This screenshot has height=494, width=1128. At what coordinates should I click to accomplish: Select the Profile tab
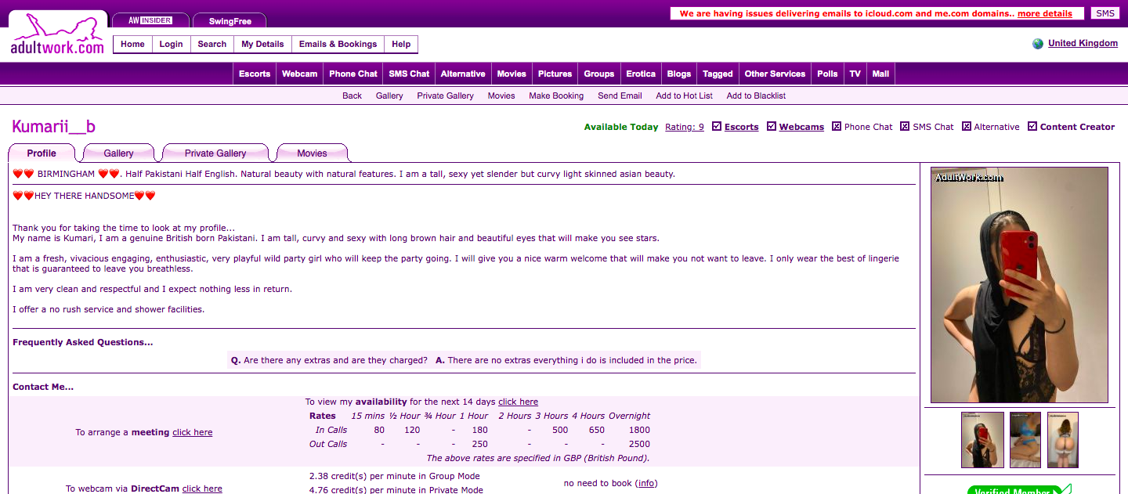(x=42, y=153)
